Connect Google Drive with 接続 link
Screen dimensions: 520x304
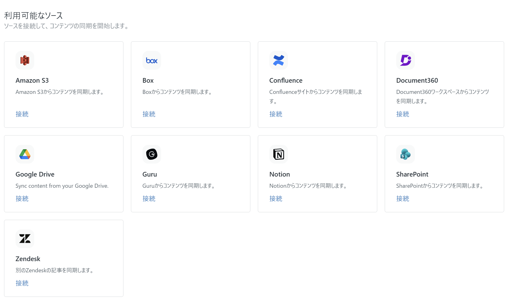point(22,199)
